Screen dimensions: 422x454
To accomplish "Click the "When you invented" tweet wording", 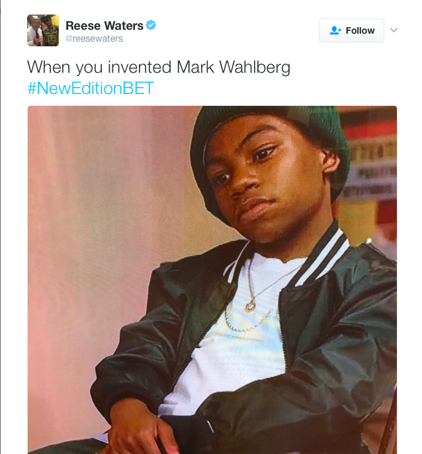I will coord(99,68).
